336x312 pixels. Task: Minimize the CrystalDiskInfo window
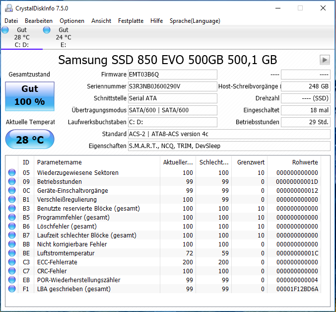[x=278, y=8]
